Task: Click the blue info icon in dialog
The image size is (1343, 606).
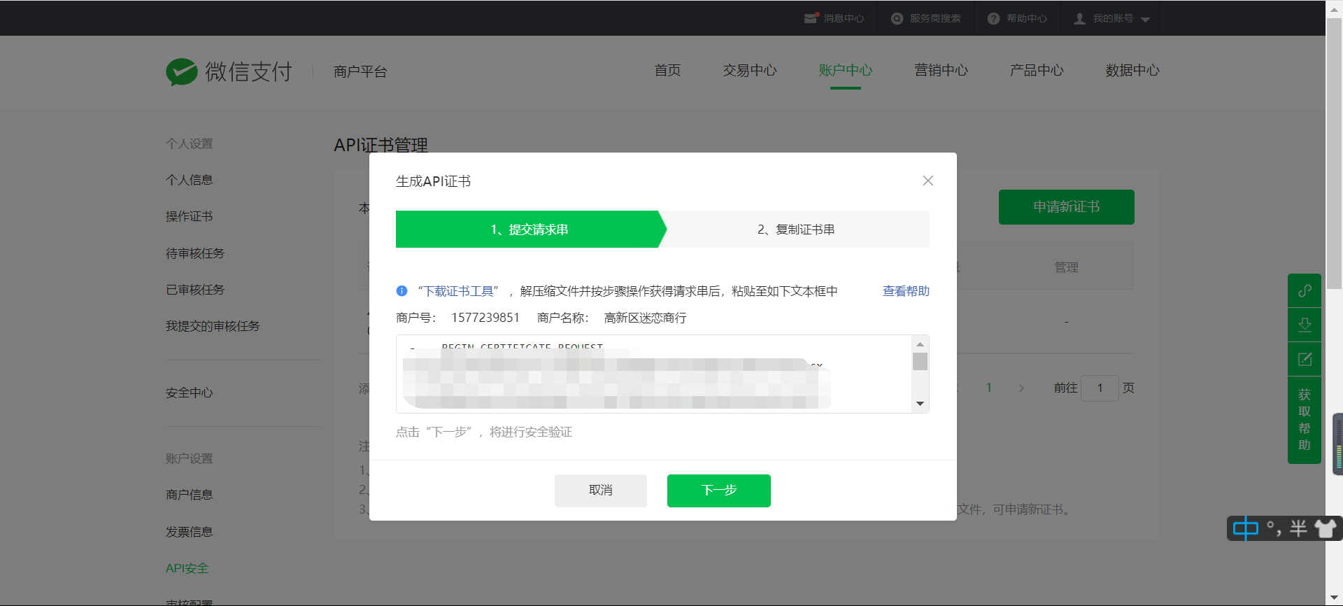Action: coord(402,291)
